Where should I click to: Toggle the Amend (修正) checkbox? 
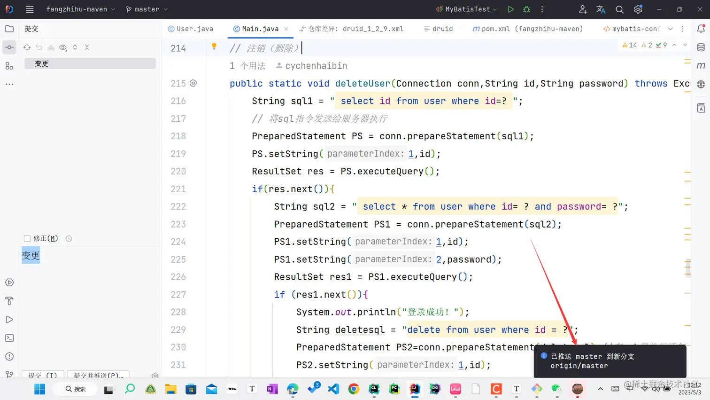coord(27,238)
